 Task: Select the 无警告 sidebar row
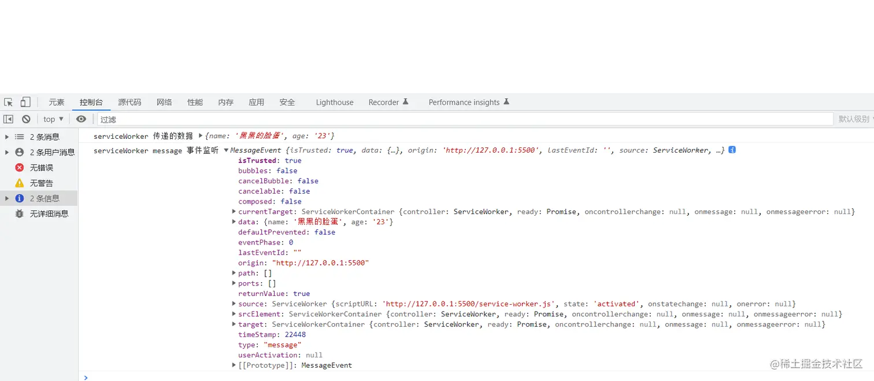39,183
